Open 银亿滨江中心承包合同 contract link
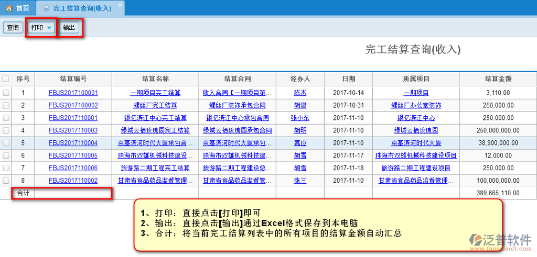537x257 pixels. pyautogui.click(x=237, y=118)
